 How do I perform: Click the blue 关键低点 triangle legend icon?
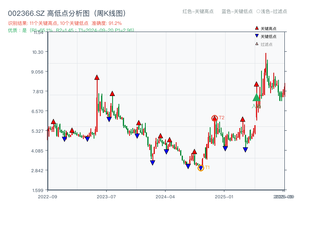click(256, 36)
